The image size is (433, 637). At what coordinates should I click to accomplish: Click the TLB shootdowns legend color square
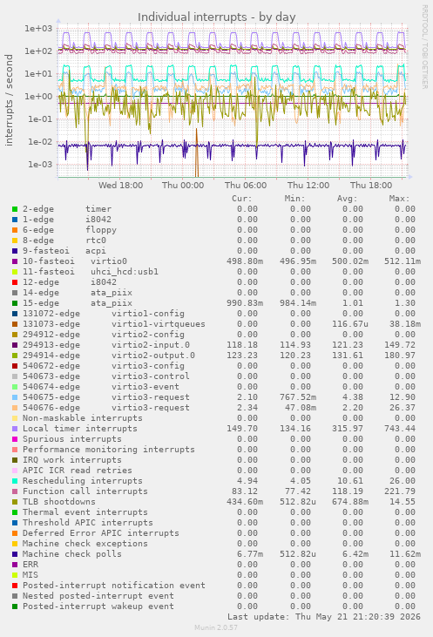click(x=15, y=502)
